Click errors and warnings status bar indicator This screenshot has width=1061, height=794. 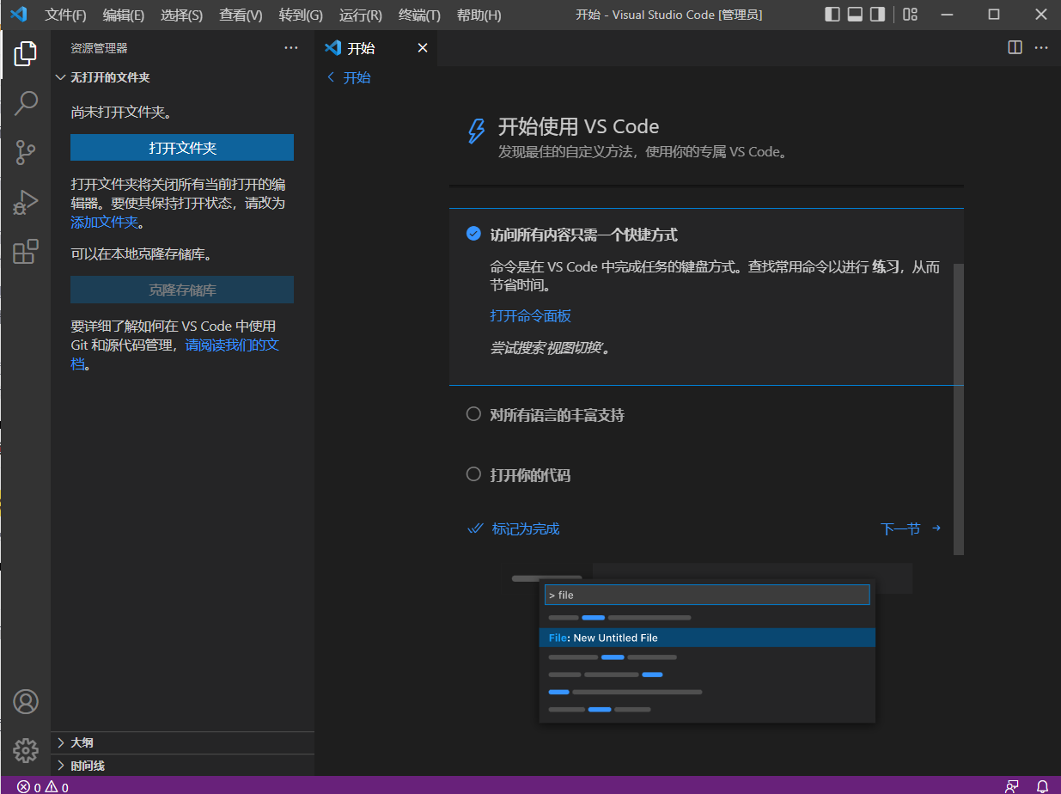(43, 787)
